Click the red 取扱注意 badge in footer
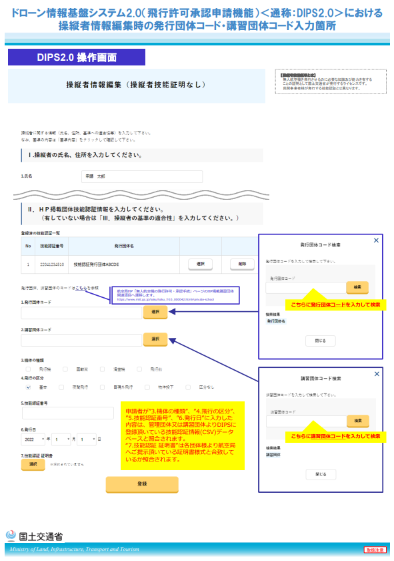The image size is (394, 561). click(375, 550)
